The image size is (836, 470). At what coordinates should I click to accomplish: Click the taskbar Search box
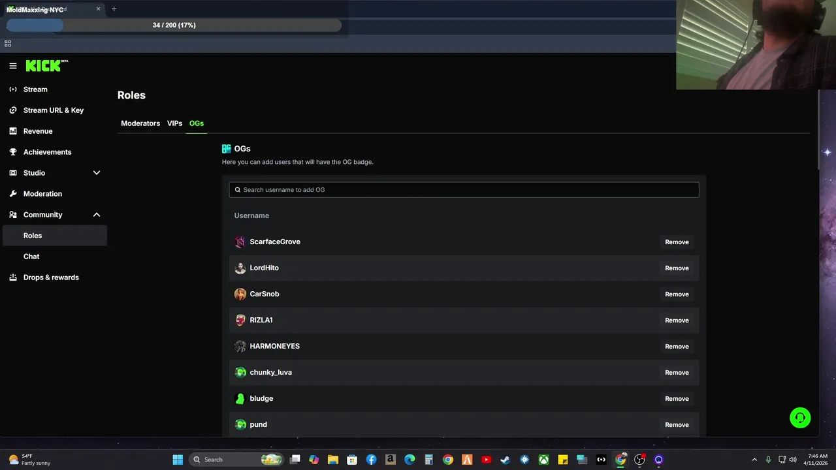pyautogui.click(x=236, y=460)
